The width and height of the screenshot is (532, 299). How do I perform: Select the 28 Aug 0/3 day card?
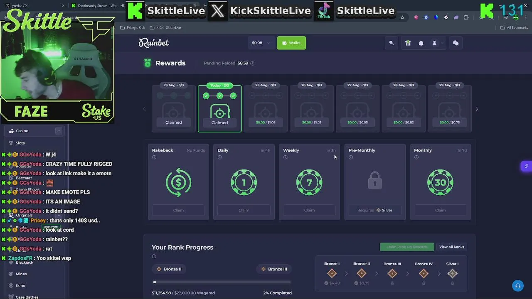click(x=404, y=108)
